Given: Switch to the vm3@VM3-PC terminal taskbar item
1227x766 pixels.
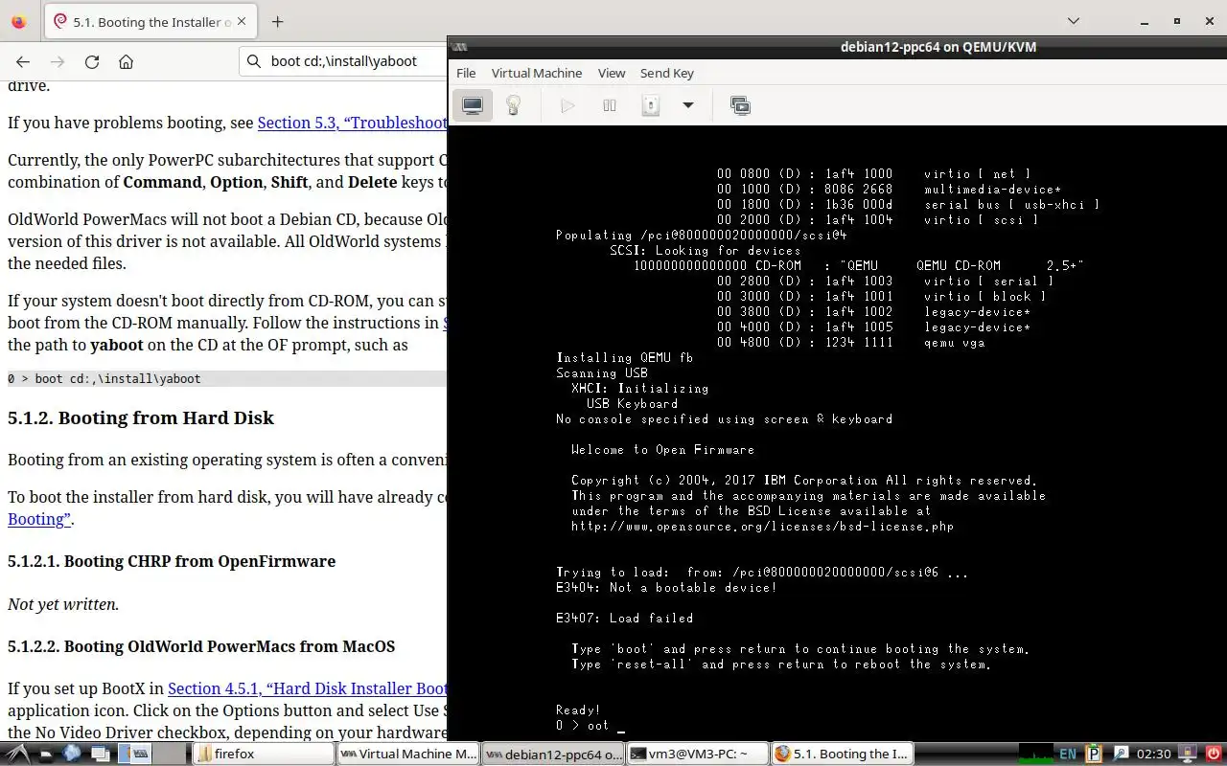Looking at the screenshot, I should pos(698,754).
